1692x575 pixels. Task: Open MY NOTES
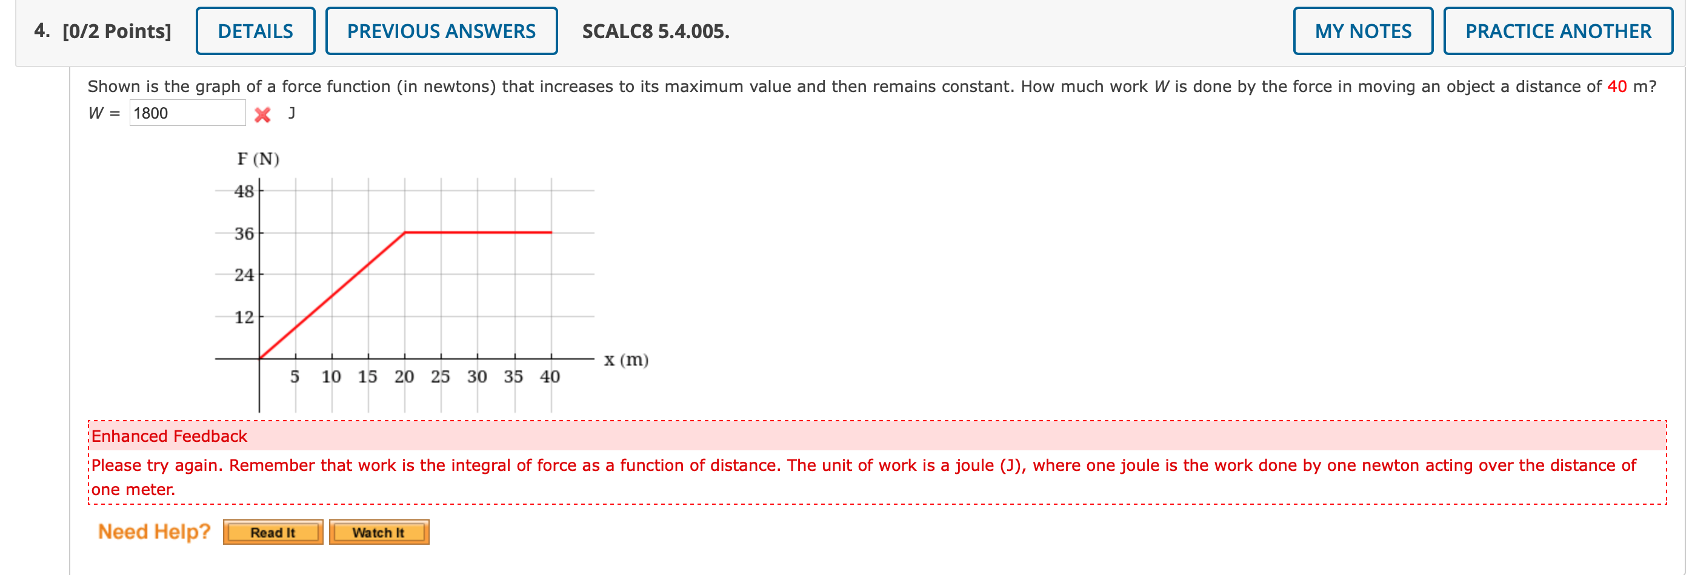[x=1362, y=30]
